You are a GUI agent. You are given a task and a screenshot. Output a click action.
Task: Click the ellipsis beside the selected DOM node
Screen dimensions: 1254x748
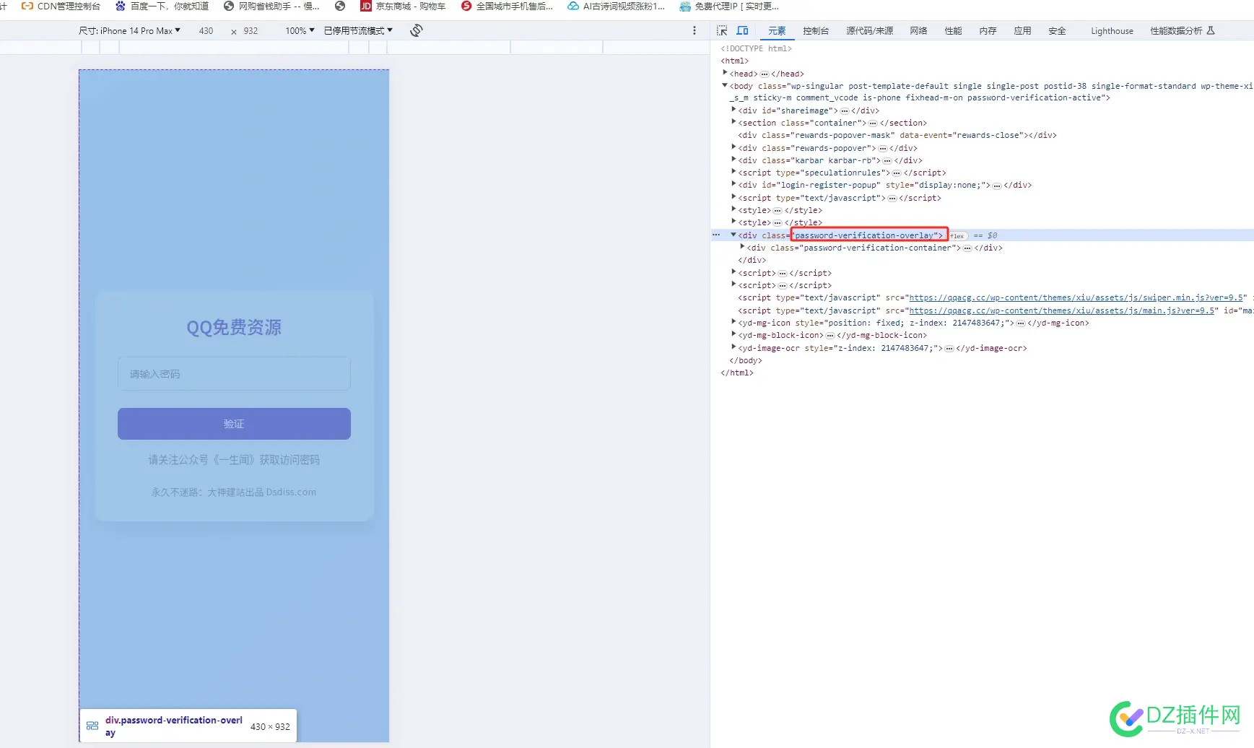click(716, 235)
